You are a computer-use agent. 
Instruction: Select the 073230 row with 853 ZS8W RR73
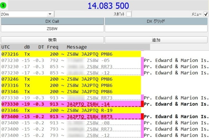tap(71, 66)
